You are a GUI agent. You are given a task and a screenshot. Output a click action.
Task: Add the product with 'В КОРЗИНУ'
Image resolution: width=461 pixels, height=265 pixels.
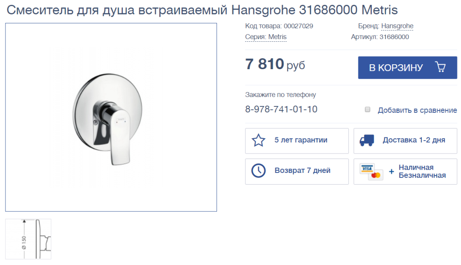coord(407,67)
